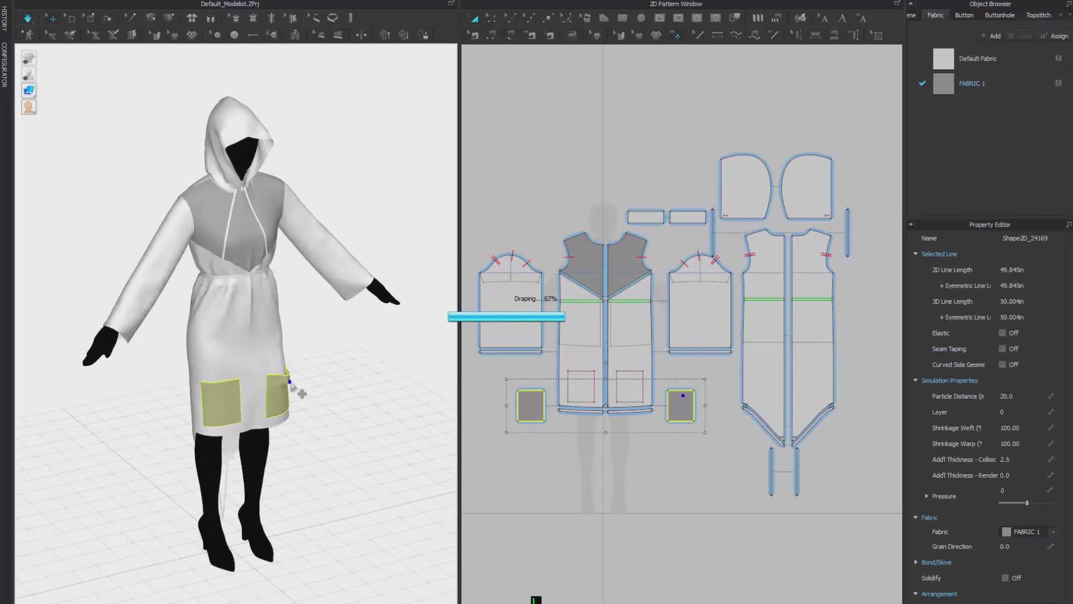
Task: Undock the Property Editor via the top-right icon
Action: pos(1069,224)
